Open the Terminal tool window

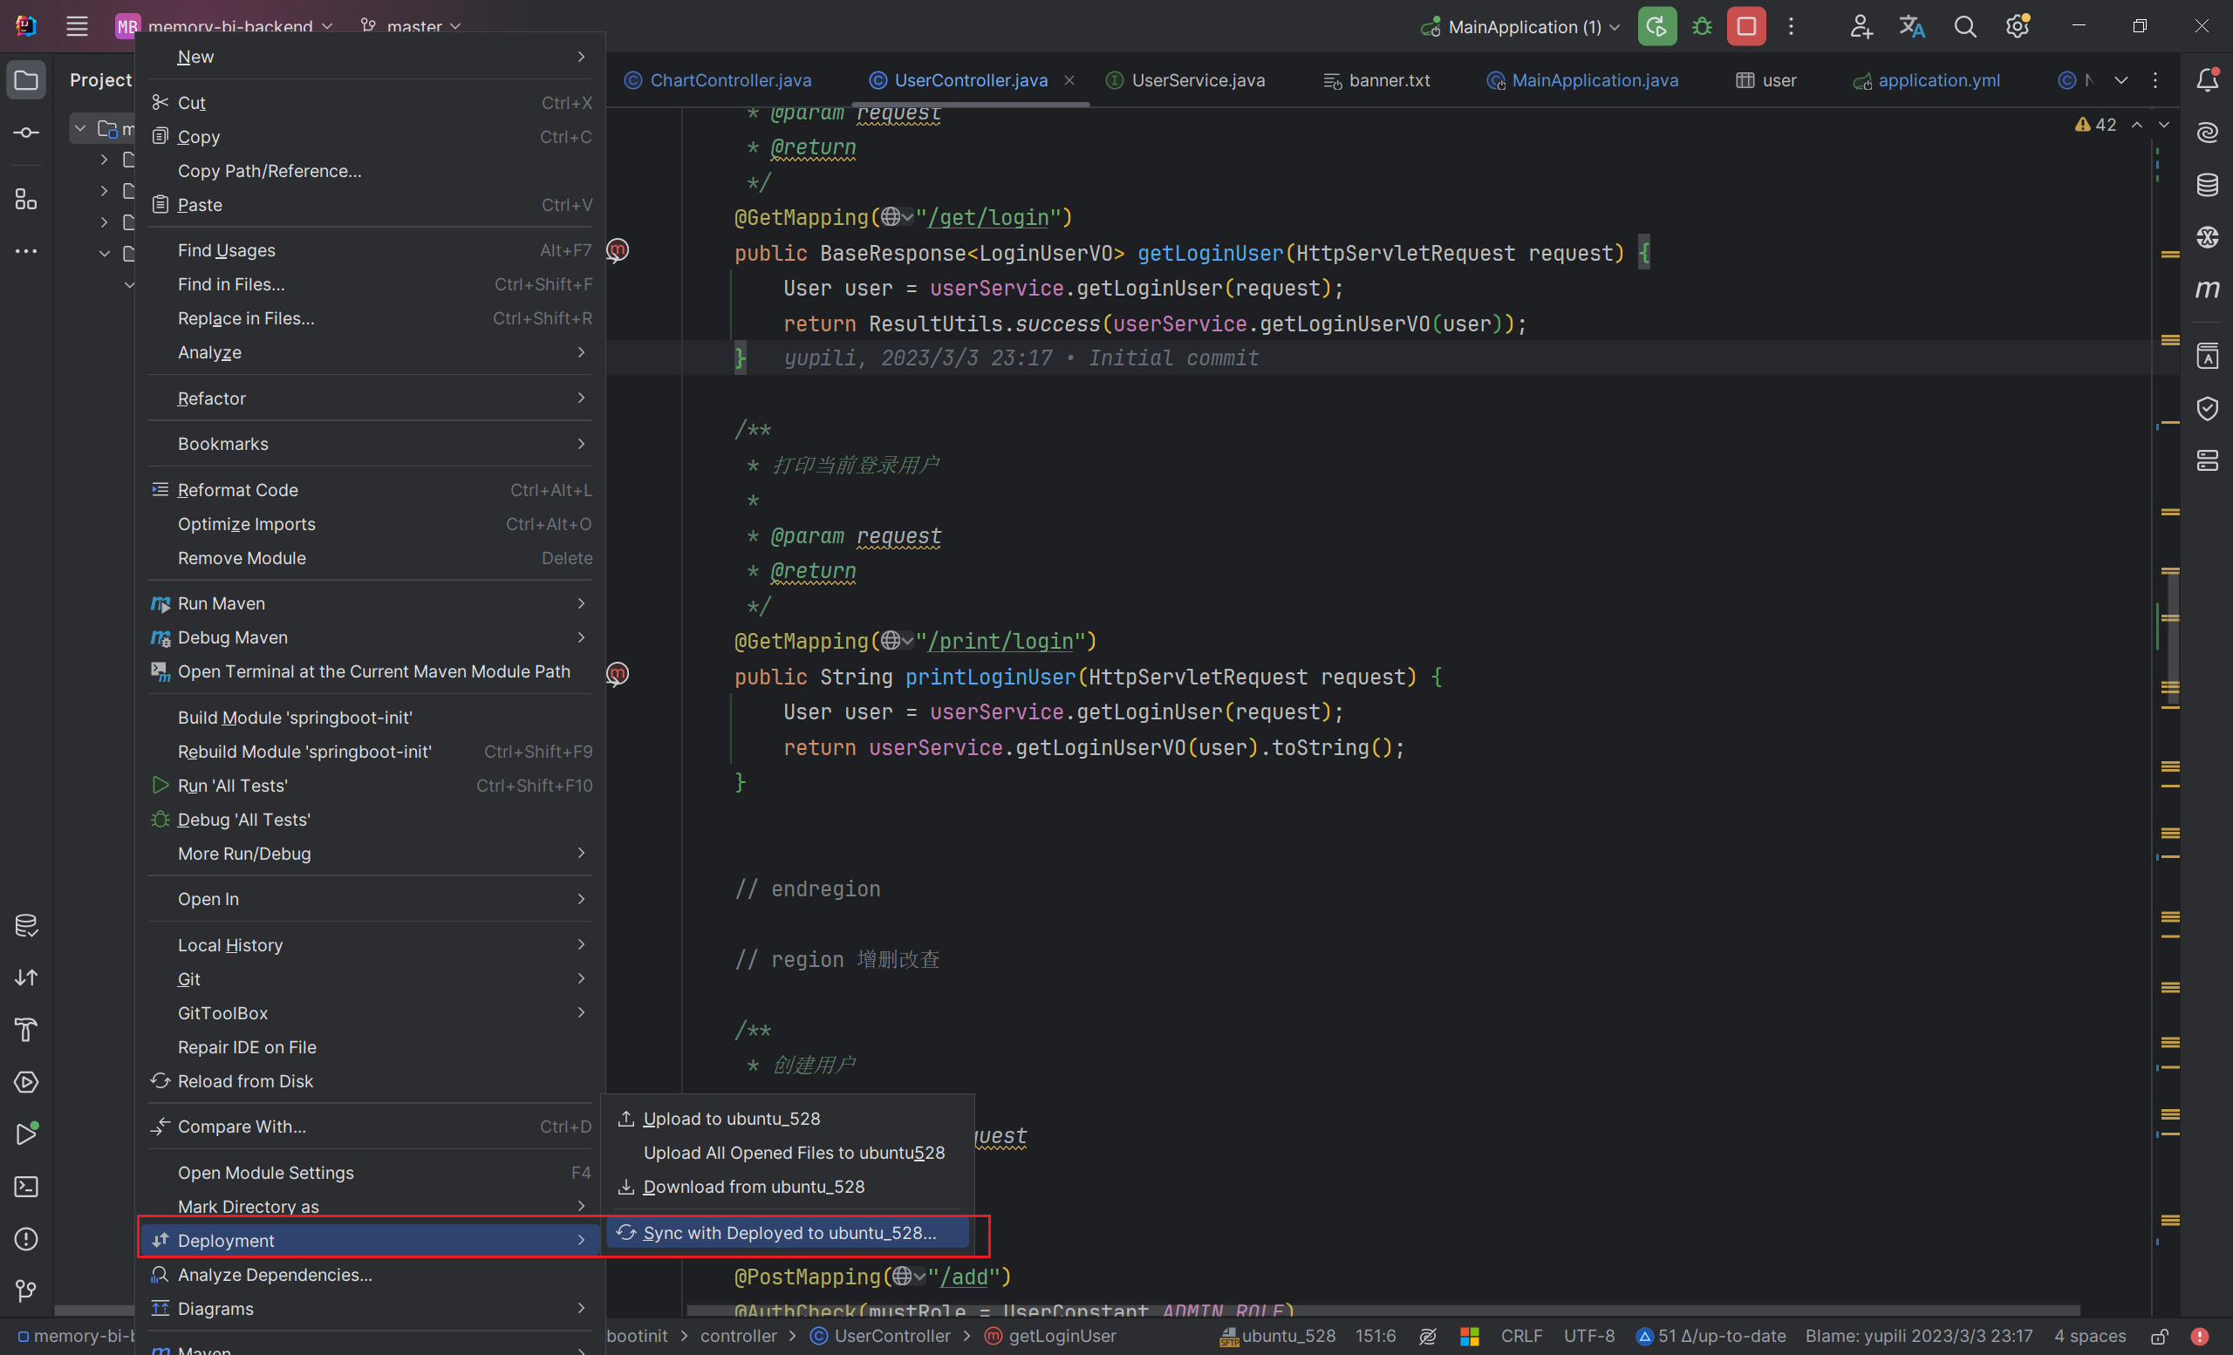pos(26,1187)
